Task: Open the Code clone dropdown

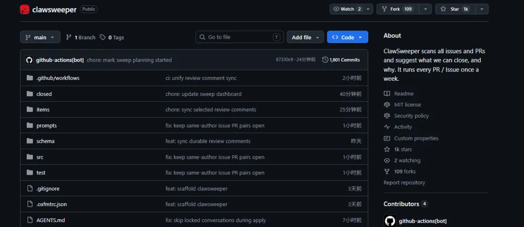Action: [347, 37]
